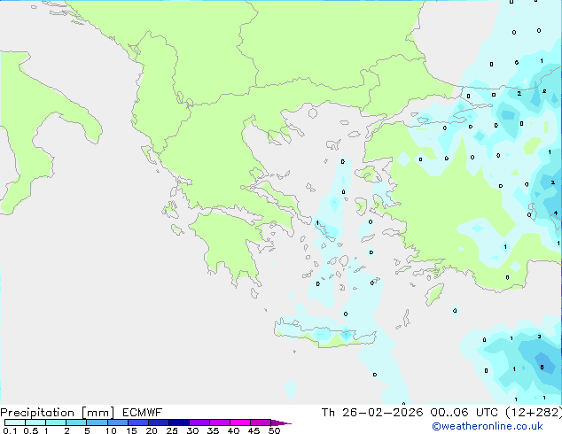Viewport: 562px width, 434px height.
Task: Click the legend label "10"
Action: coord(111,430)
